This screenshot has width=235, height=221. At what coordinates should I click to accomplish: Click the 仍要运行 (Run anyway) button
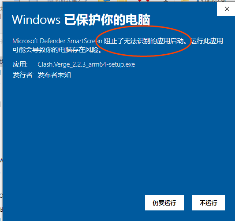pos(164,202)
